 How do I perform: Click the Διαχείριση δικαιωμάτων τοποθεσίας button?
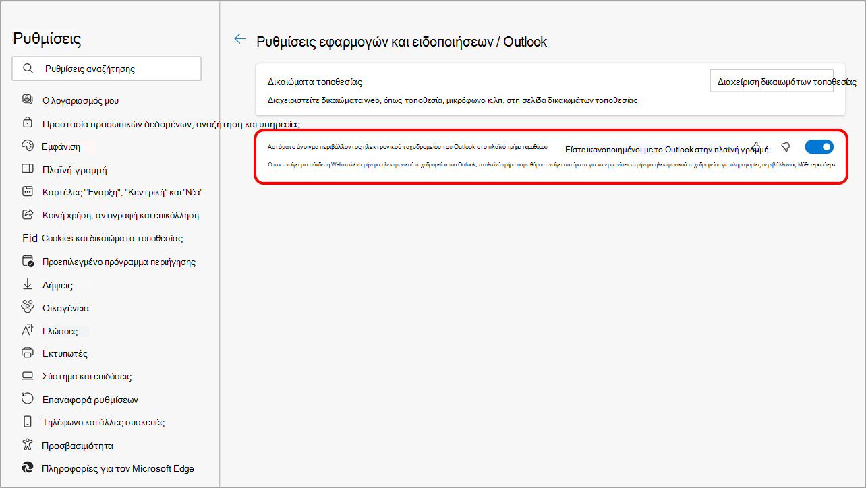(x=772, y=81)
